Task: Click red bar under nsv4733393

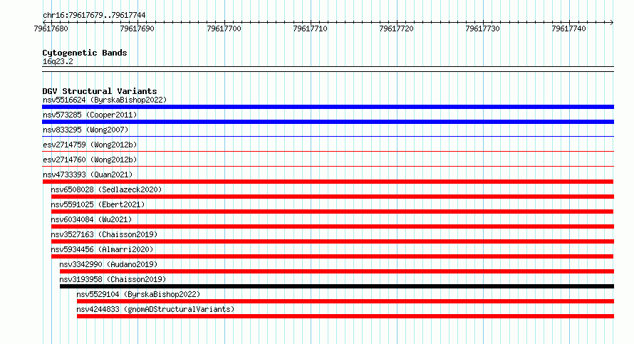Action: [328, 182]
